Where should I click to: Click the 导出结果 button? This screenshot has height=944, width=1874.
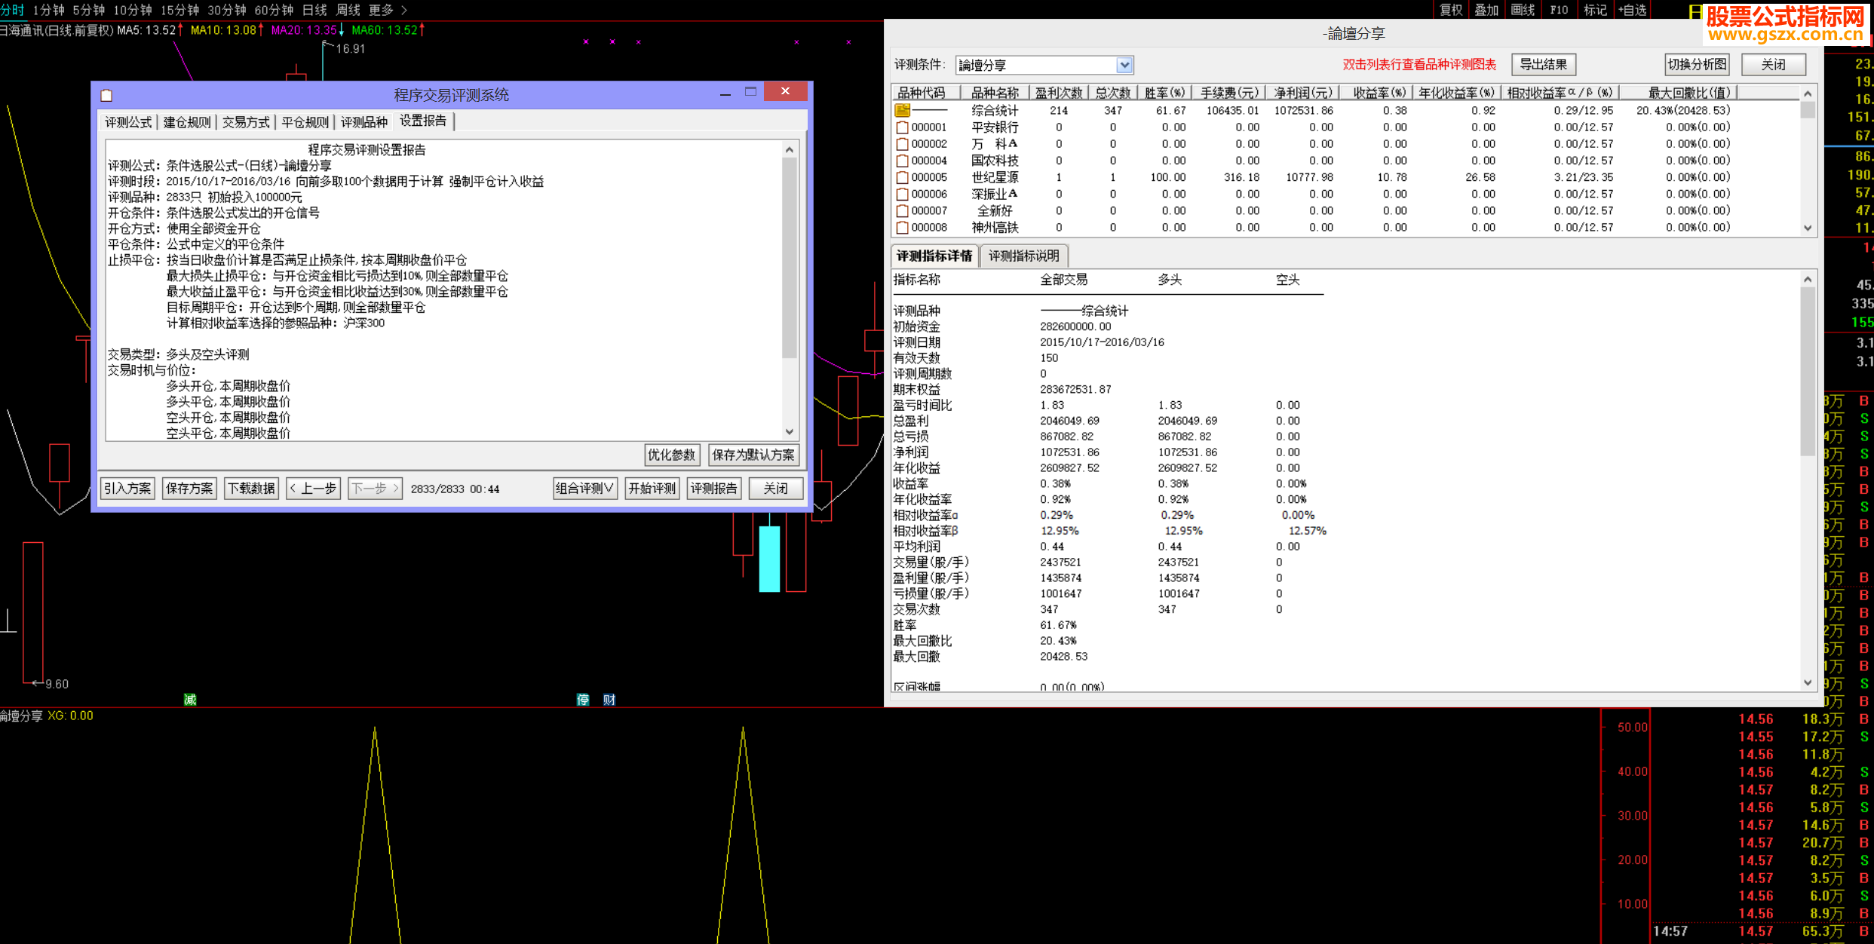pos(1544,65)
